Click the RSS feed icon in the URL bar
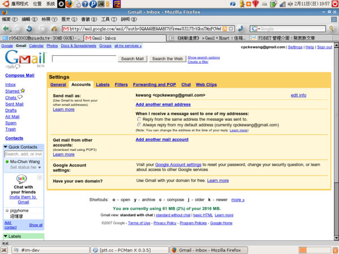This screenshot has width=339, height=254. click(225, 29)
